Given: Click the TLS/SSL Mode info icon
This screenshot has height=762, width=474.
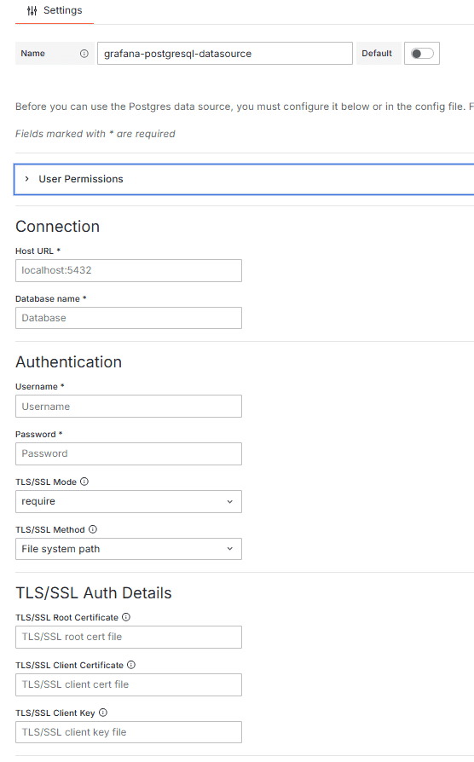Looking at the screenshot, I should pos(84,482).
